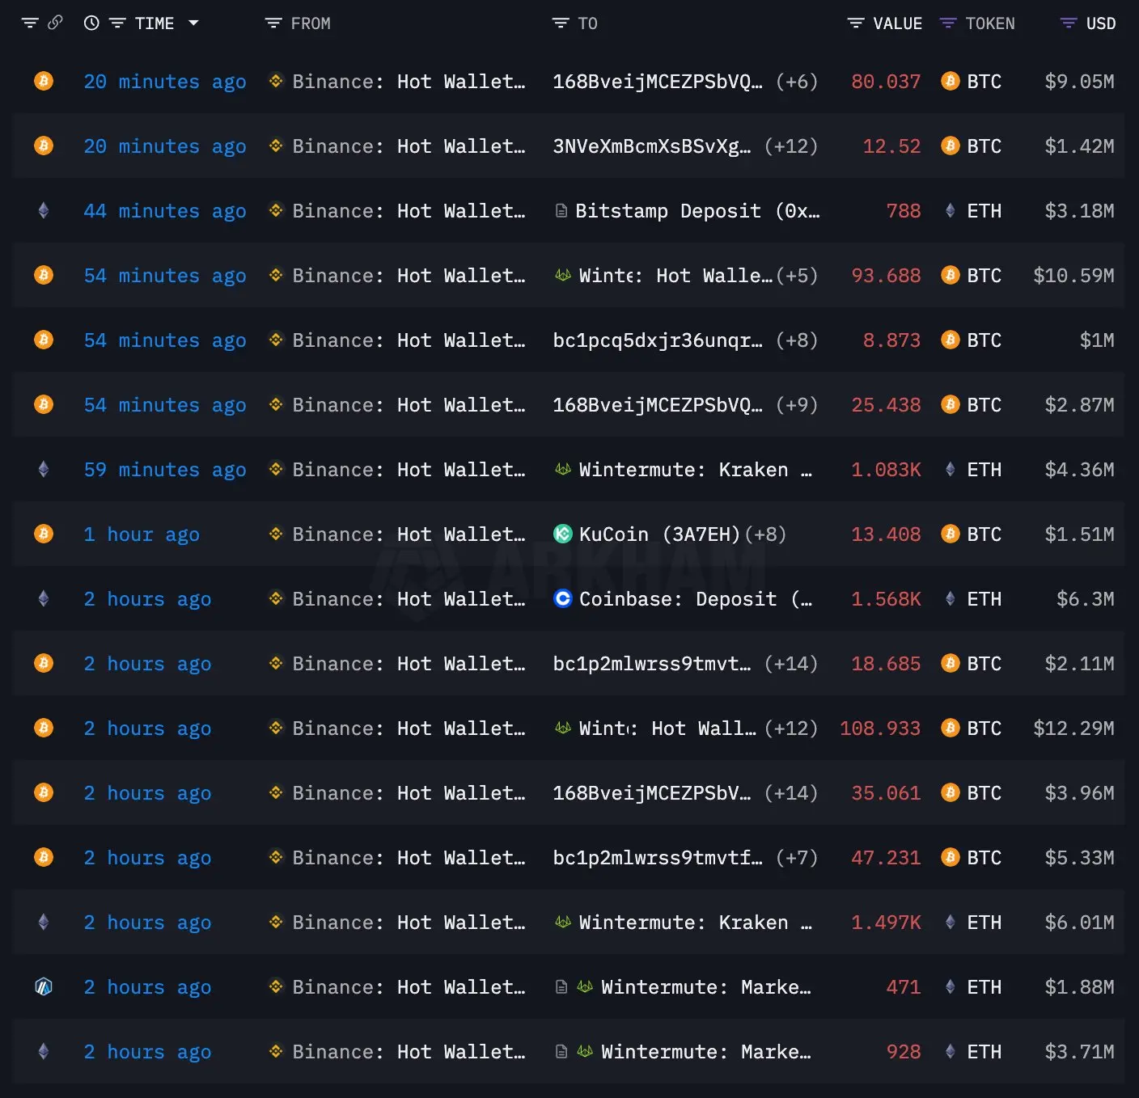The height and width of the screenshot is (1098, 1139).
Task: Open the VALUE column filter icon
Action: 856,23
